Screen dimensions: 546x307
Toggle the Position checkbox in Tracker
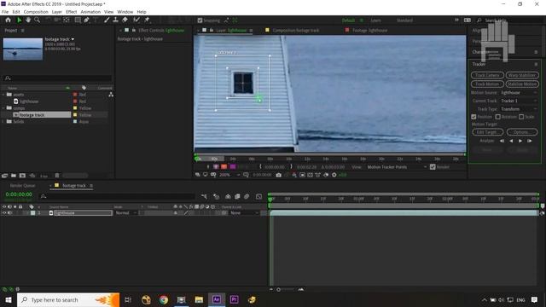point(473,117)
